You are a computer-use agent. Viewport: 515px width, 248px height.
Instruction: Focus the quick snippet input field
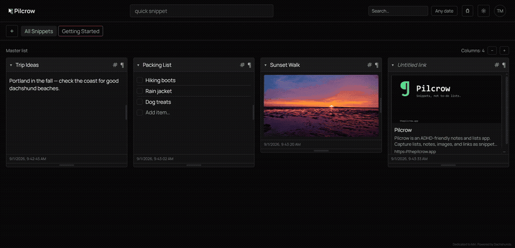(x=201, y=11)
